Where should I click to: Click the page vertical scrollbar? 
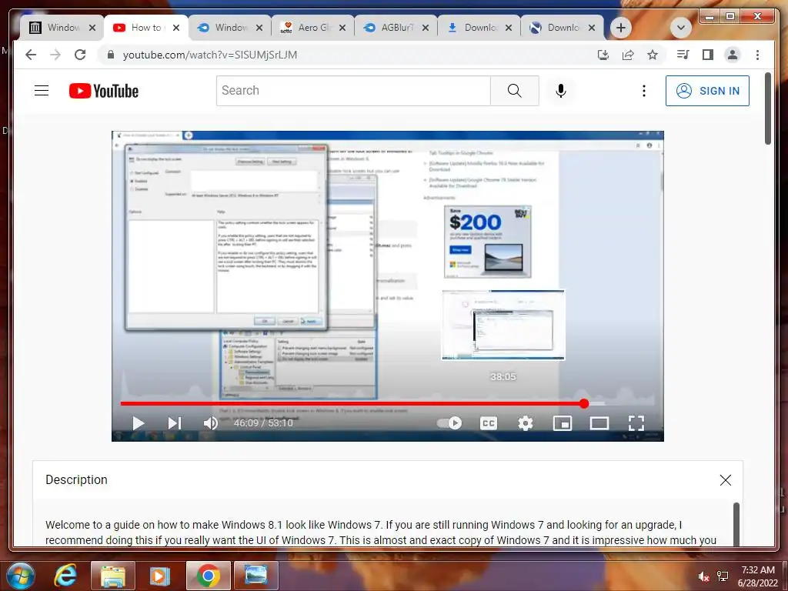(768, 109)
